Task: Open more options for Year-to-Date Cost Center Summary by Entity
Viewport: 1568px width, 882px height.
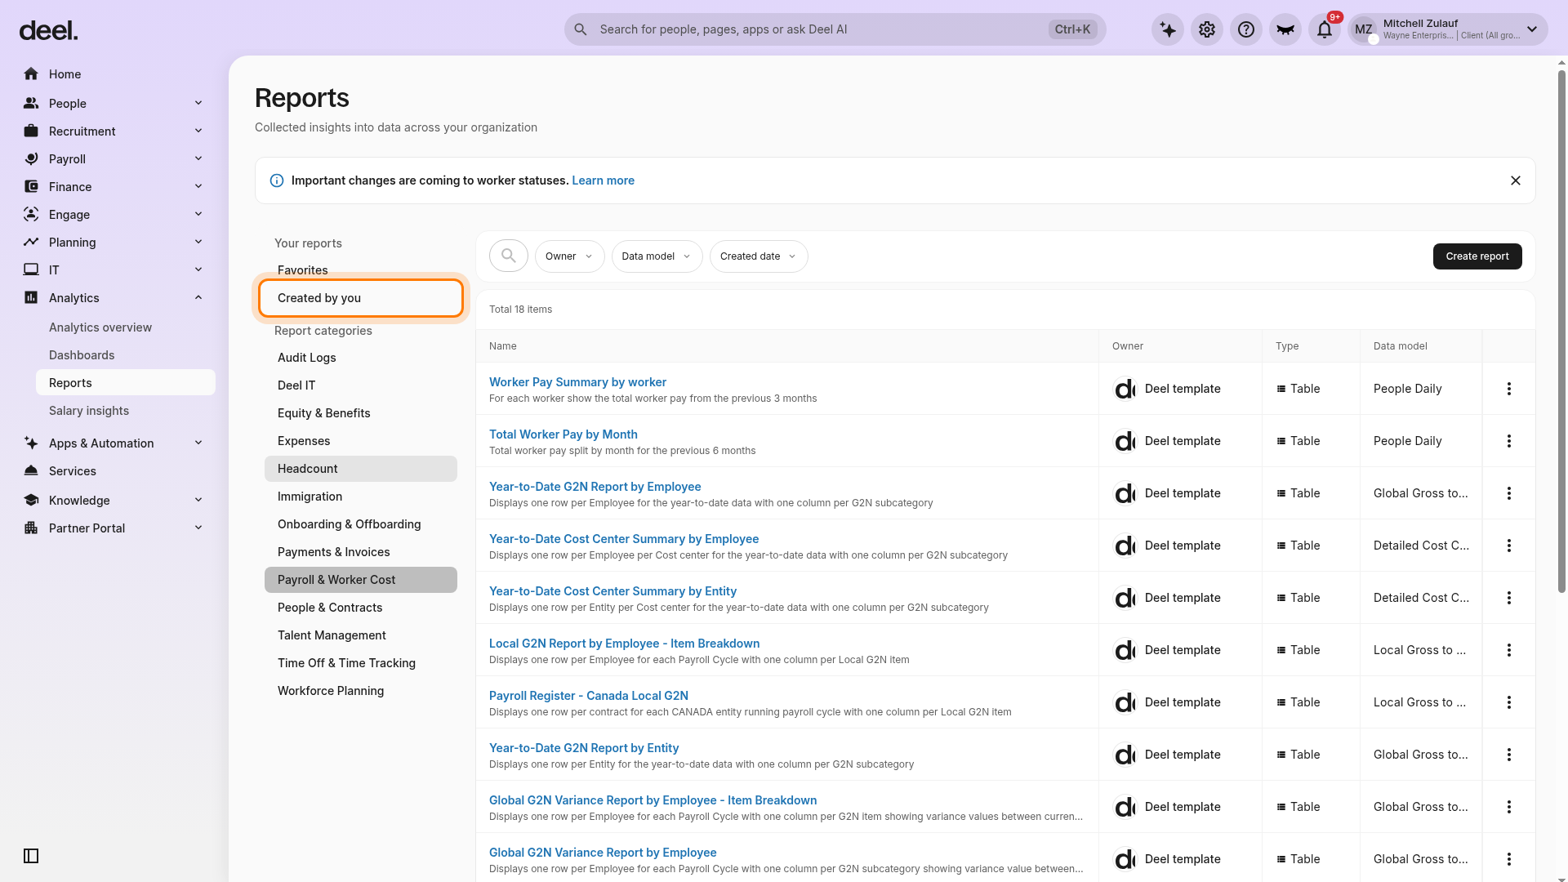Action: (x=1509, y=598)
